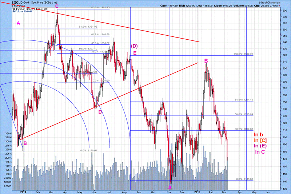Image resolution: width=291 pixels, height=194 pixels.
Task: Click the '61.8%: 1251.13' Fibonacci label
Action: tap(244, 100)
